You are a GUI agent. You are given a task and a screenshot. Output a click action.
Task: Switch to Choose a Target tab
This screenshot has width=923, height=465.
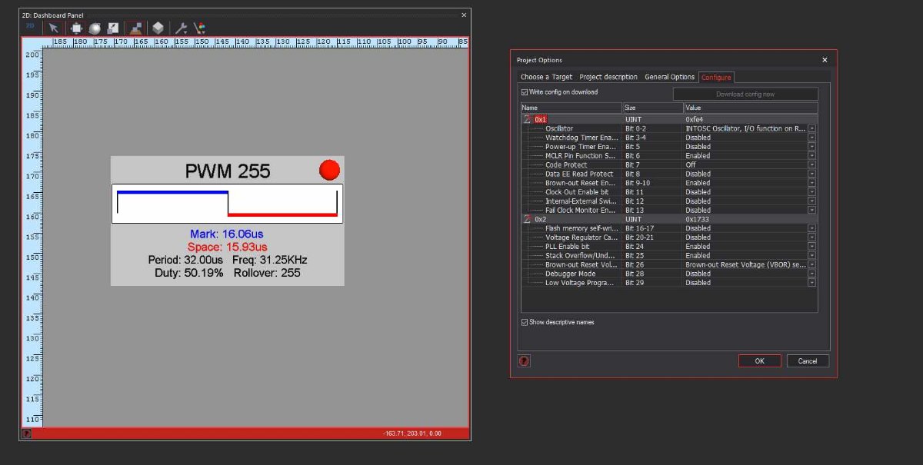coord(546,77)
